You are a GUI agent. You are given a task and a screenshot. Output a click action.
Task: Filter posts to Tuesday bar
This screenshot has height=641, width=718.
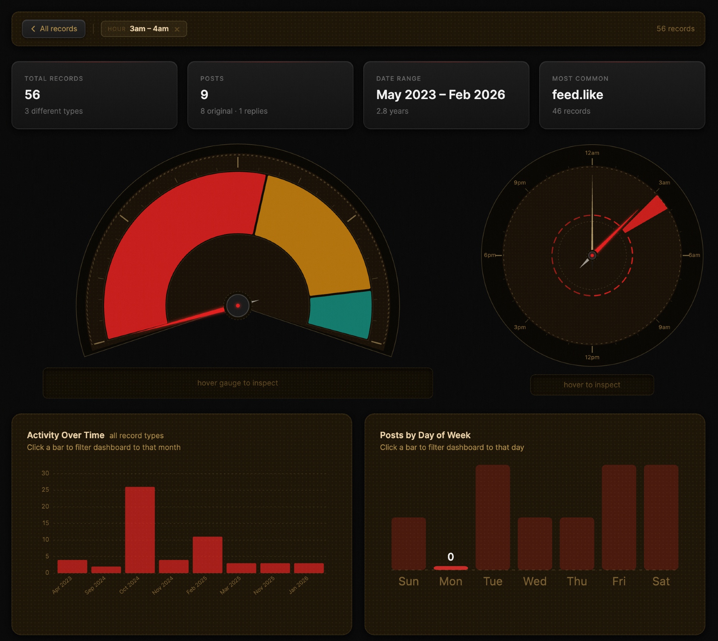tap(493, 517)
